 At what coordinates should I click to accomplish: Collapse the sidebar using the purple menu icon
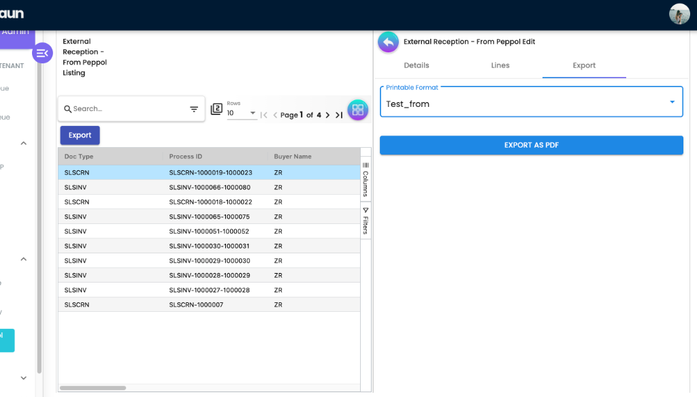click(x=42, y=53)
